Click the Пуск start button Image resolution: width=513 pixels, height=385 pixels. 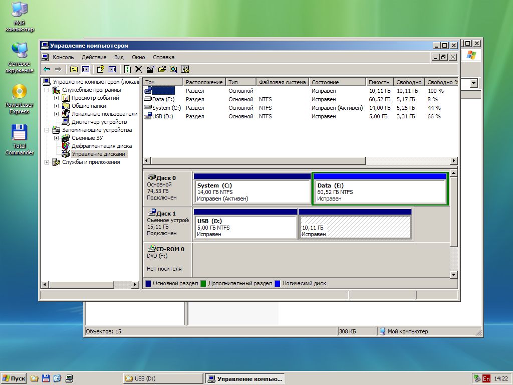pyautogui.click(x=14, y=378)
